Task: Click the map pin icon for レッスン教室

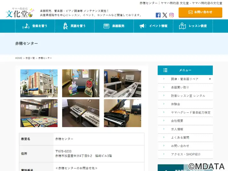Action: point(182,26)
